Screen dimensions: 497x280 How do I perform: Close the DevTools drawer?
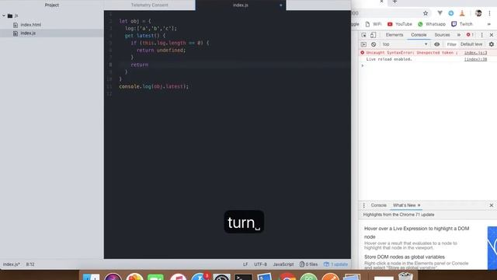click(x=492, y=205)
